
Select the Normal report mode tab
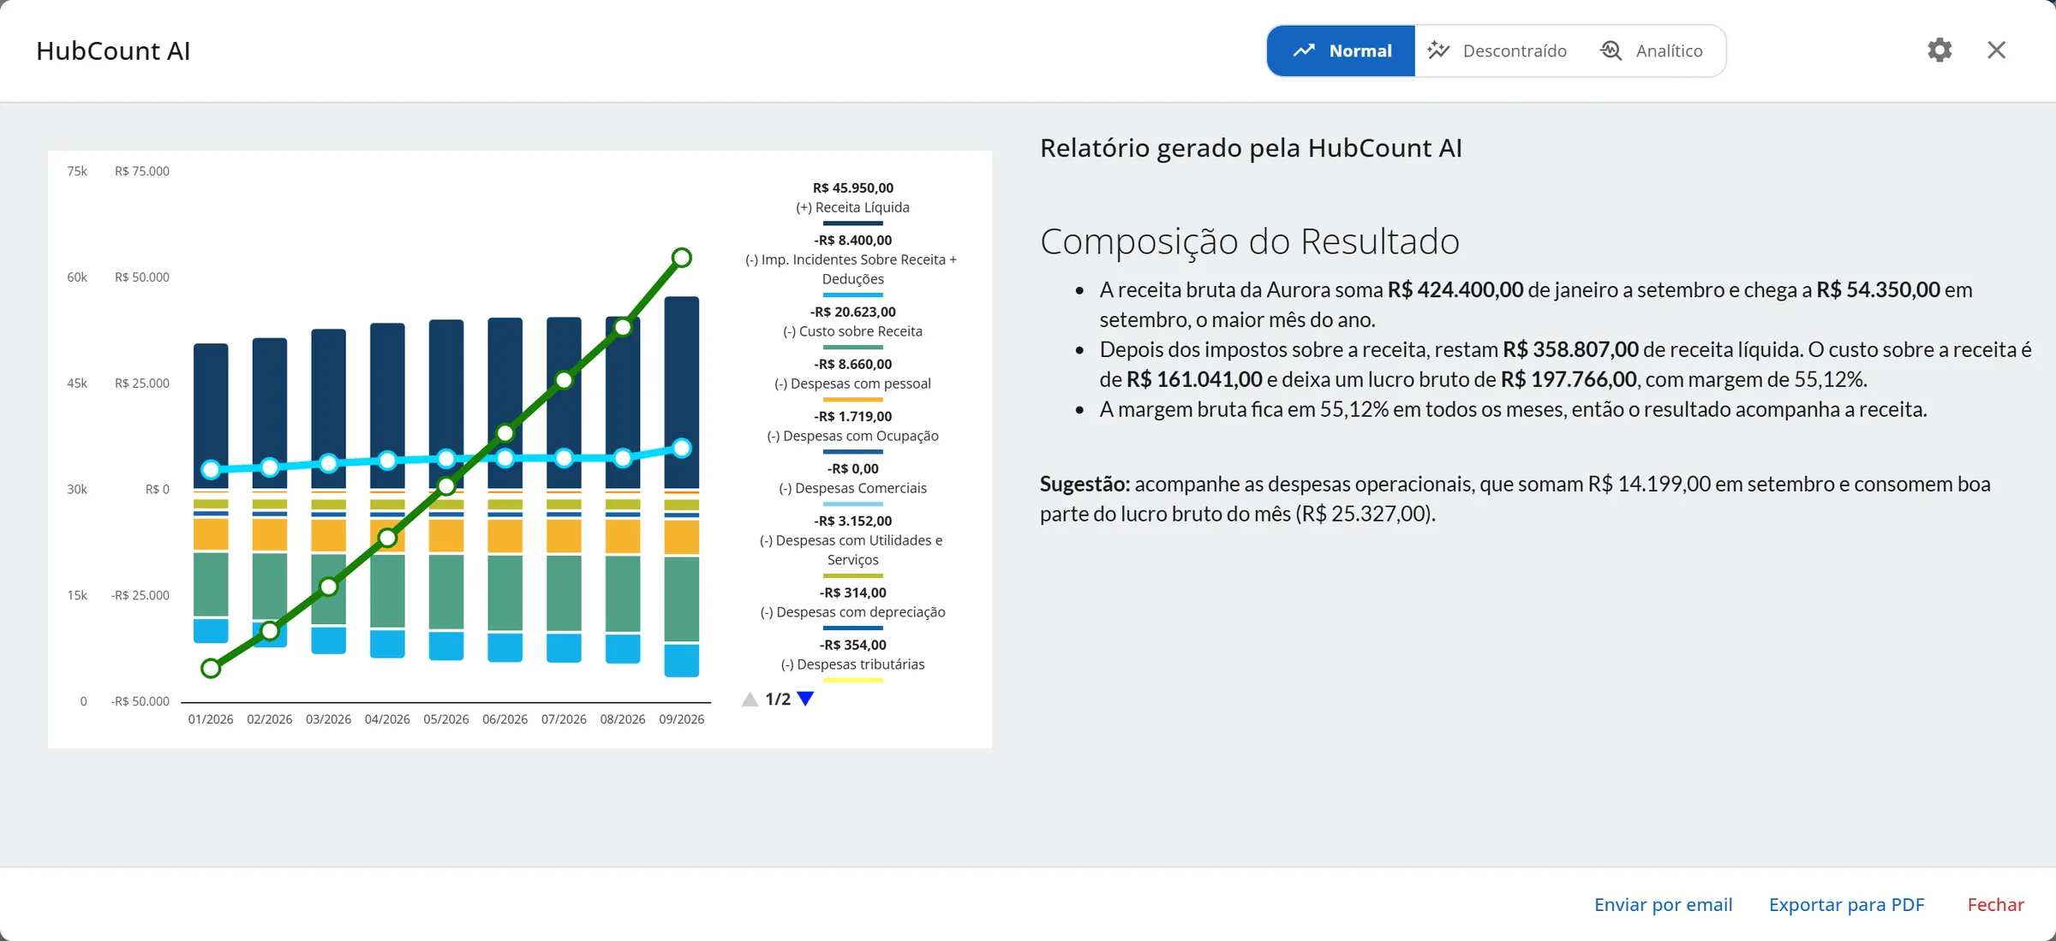pyautogui.click(x=1342, y=51)
